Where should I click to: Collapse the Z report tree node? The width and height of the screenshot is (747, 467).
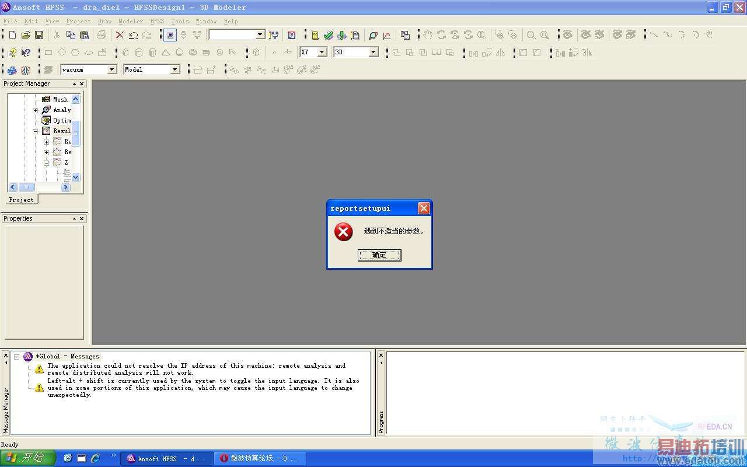47,163
